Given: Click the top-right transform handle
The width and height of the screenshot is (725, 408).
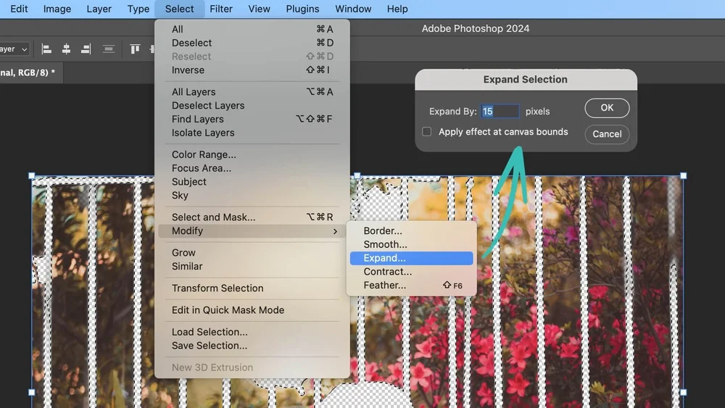Looking at the screenshot, I should [684, 175].
